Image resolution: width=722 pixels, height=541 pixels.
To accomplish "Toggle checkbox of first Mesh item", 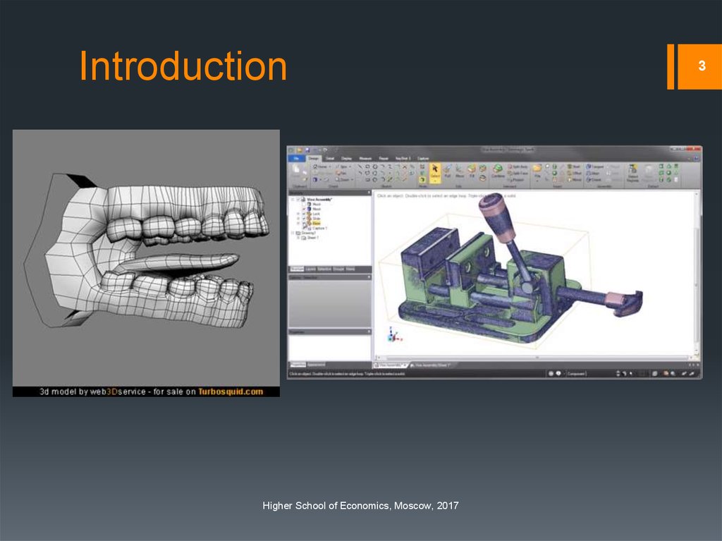I will [302, 204].
